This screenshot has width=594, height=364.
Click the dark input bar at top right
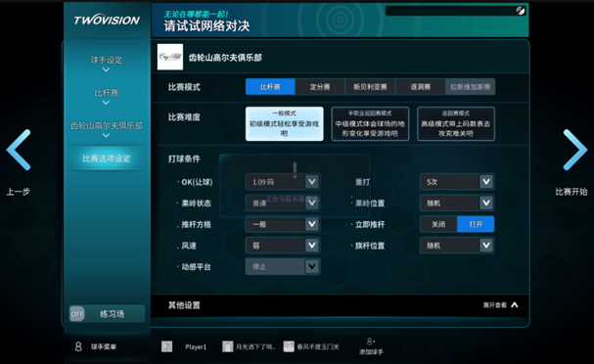click(456, 11)
